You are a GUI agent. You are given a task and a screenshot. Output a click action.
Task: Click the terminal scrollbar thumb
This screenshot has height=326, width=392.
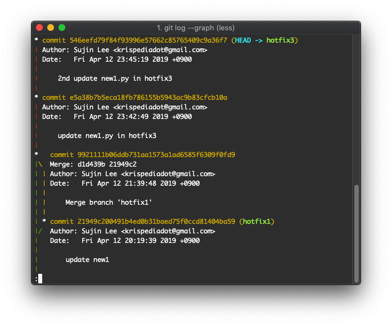[357, 233]
